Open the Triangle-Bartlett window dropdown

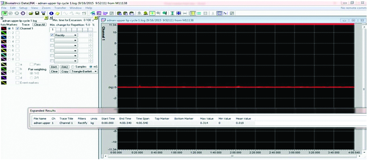pos(95,71)
